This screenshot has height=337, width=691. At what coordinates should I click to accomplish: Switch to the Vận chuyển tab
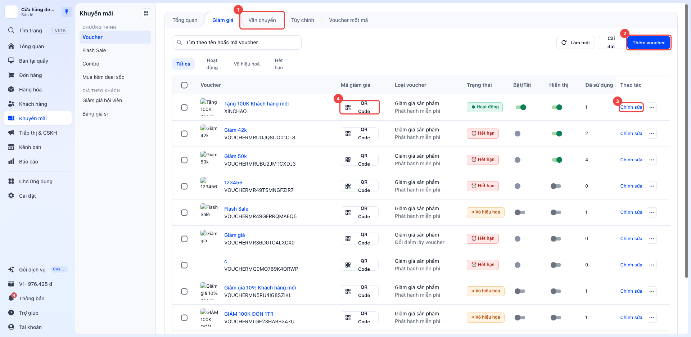click(262, 20)
